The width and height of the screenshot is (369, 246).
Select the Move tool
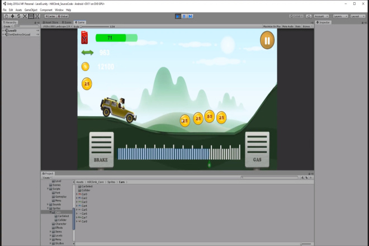[x=12, y=16]
